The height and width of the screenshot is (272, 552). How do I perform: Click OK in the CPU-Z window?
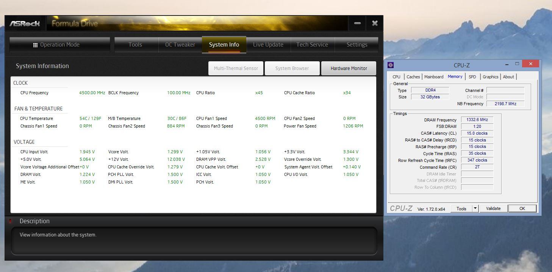point(522,208)
